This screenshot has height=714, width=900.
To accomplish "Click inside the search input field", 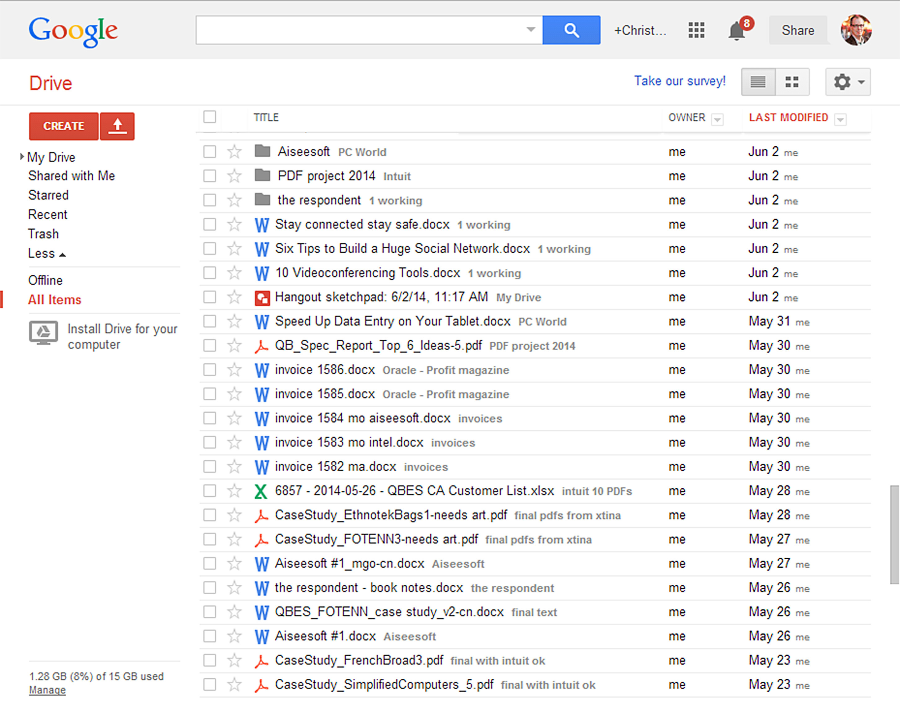I will (359, 30).
